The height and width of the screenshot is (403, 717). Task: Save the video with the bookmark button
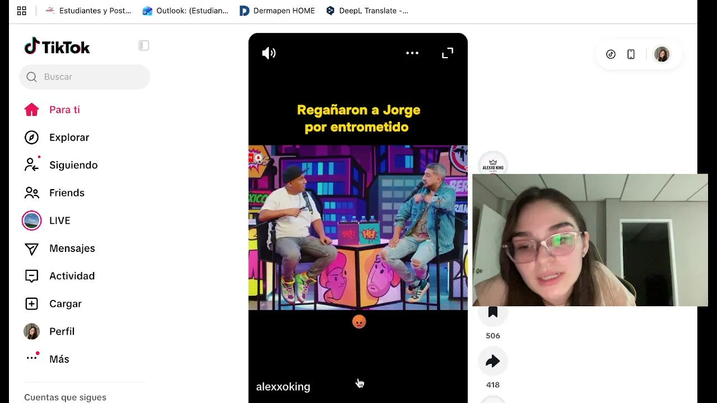pos(493,312)
